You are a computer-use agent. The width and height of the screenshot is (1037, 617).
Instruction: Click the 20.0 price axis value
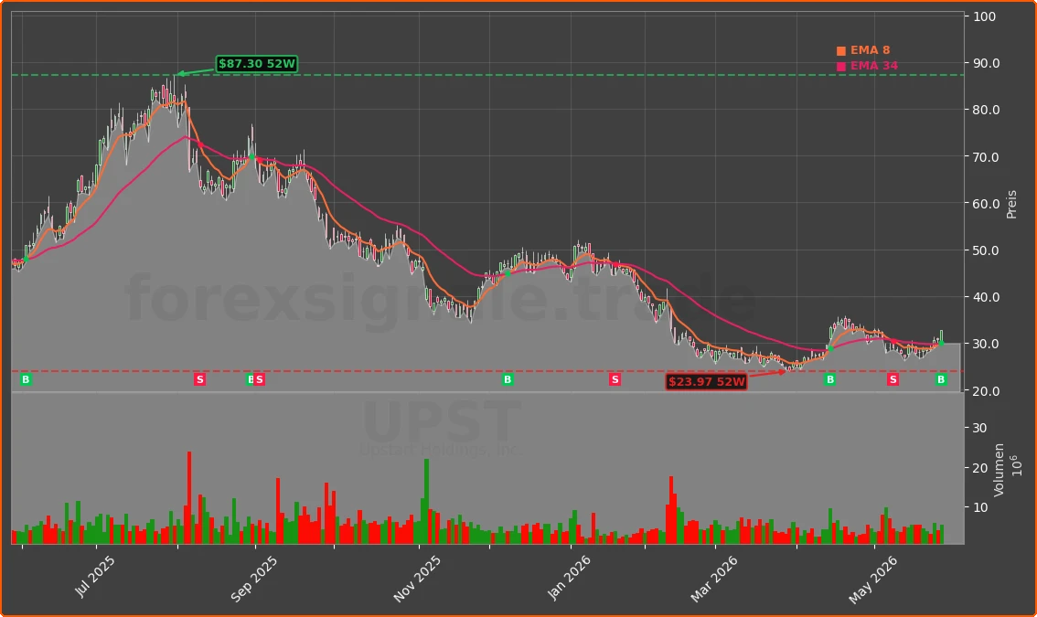pos(986,391)
